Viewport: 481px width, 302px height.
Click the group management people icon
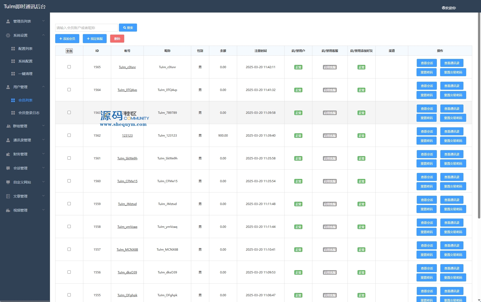coord(8,126)
